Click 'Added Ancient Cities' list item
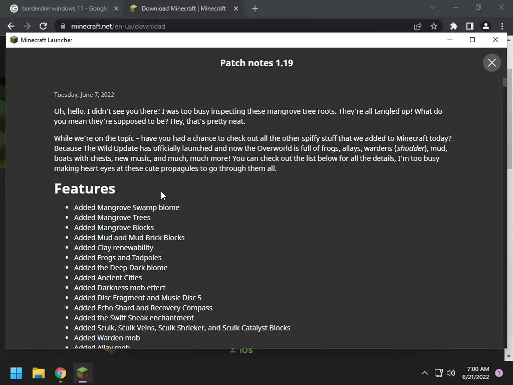 click(108, 278)
